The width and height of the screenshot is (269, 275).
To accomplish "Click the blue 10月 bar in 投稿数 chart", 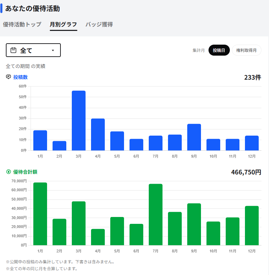I will tap(213, 145).
